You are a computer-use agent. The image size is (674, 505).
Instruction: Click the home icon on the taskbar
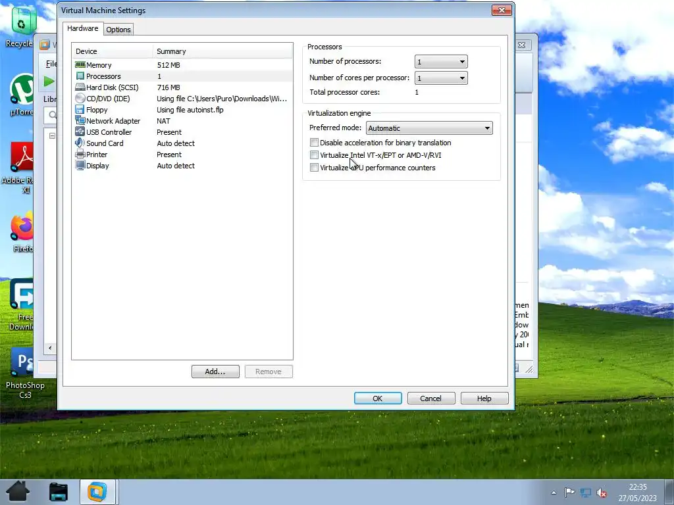(x=18, y=492)
